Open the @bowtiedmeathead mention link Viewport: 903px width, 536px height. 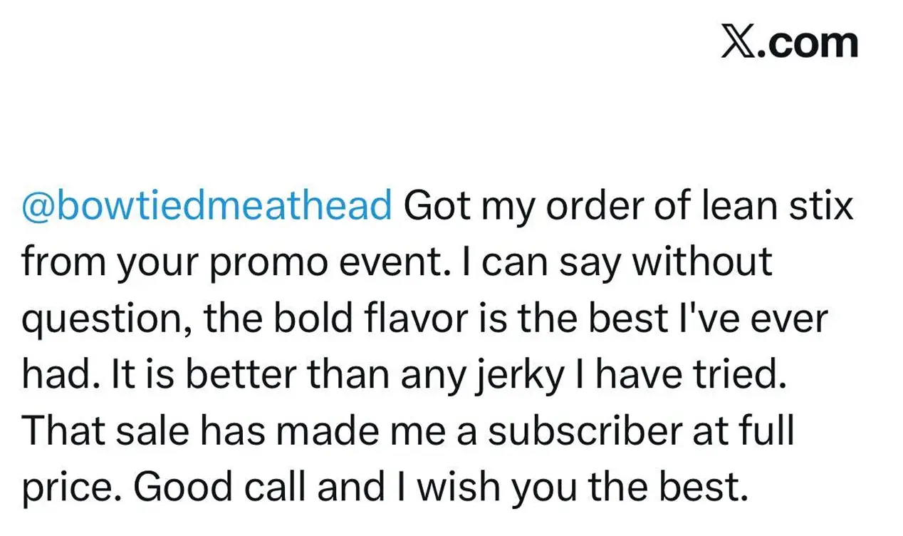coord(207,207)
